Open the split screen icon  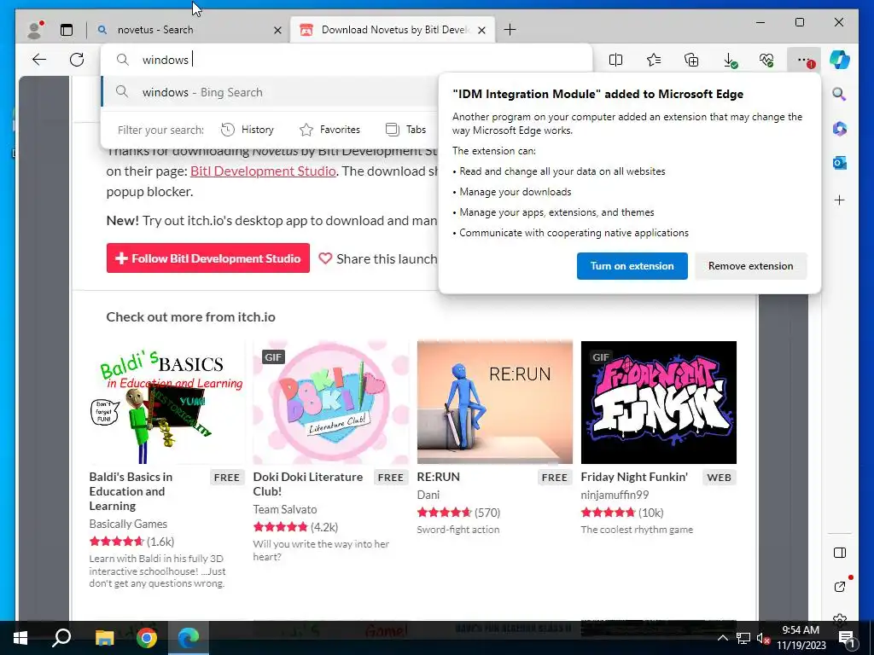(615, 60)
